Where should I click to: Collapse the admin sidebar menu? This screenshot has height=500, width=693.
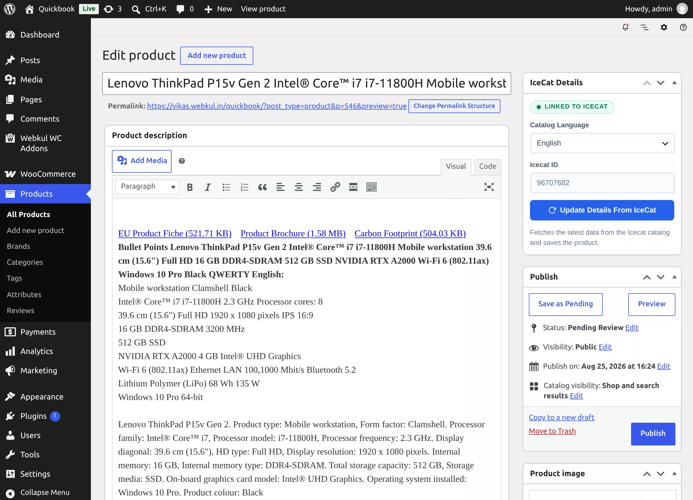[45, 492]
